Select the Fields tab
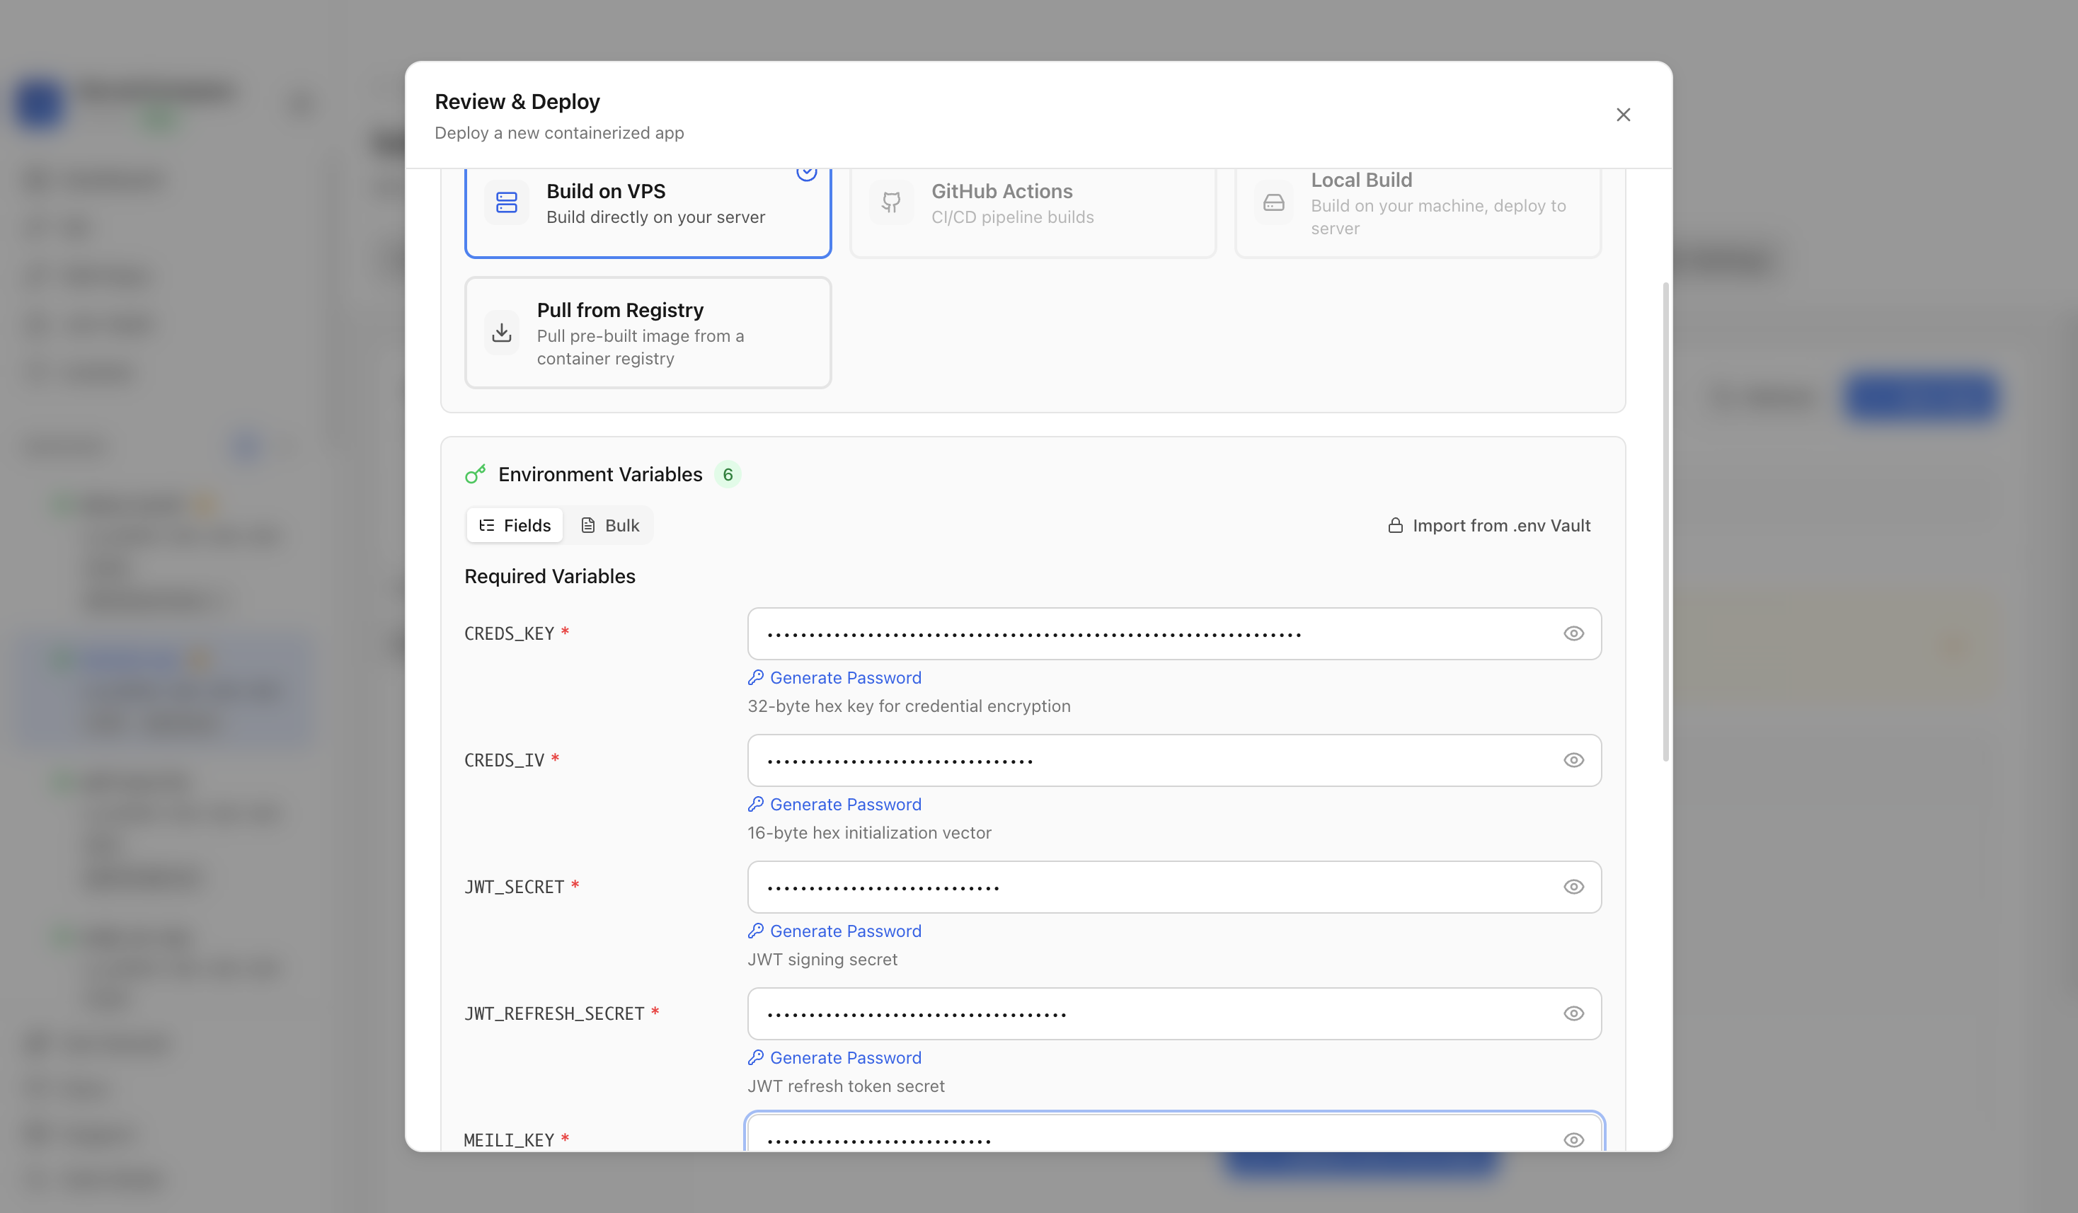 click(x=515, y=525)
